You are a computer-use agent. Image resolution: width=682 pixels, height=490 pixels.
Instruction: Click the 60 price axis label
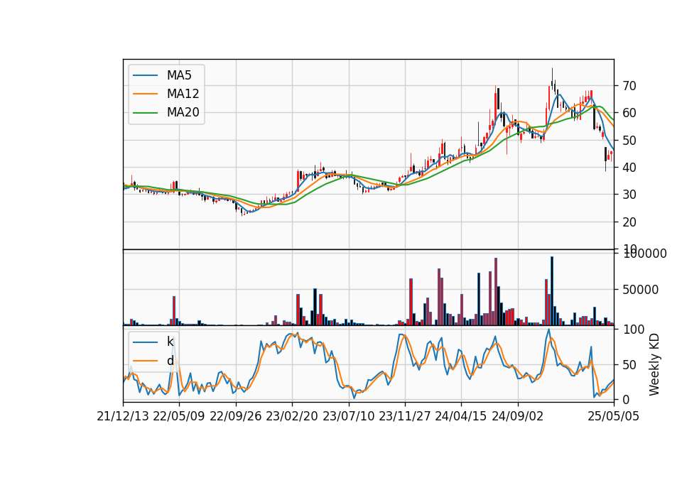(629, 113)
